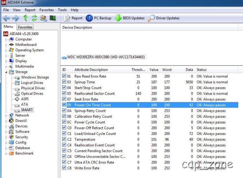Viewport: 243px width, 178px height.
Task: Expand the Computer tree node
Action: click(6, 40)
